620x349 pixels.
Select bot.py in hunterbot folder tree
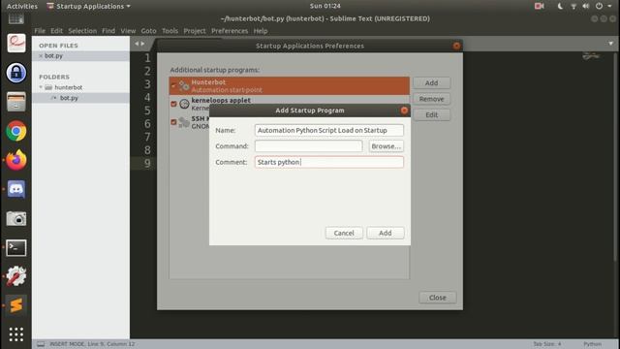coord(69,98)
